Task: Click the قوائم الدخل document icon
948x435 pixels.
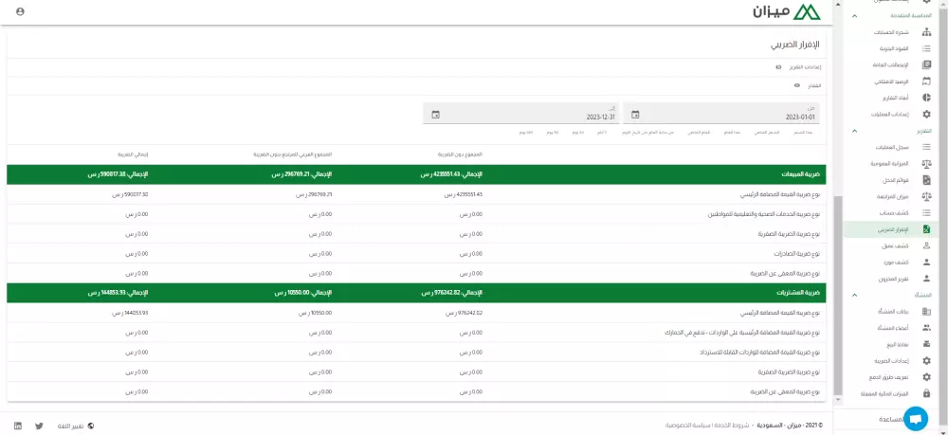Action: (x=926, y=180)
